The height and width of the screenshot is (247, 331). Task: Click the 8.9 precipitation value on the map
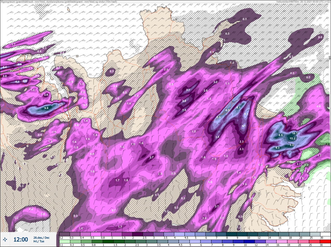[281, 135]
